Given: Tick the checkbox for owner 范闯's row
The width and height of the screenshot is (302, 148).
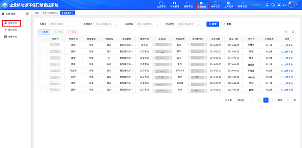Looking at the screenshot, I should click(41, 83).
